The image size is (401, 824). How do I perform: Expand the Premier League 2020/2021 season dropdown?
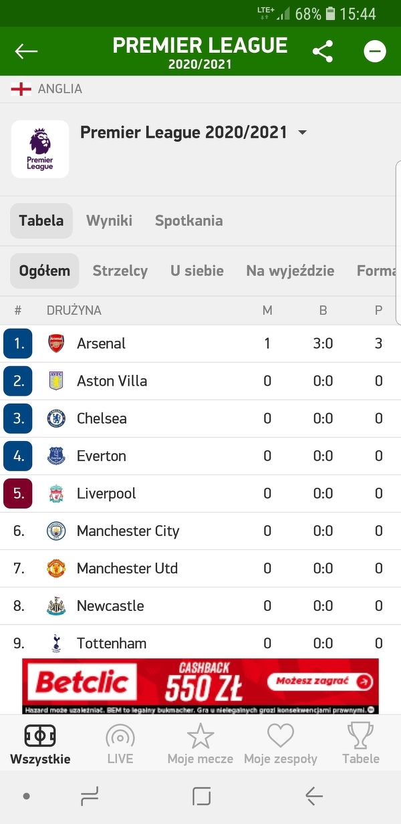[302, 132]
